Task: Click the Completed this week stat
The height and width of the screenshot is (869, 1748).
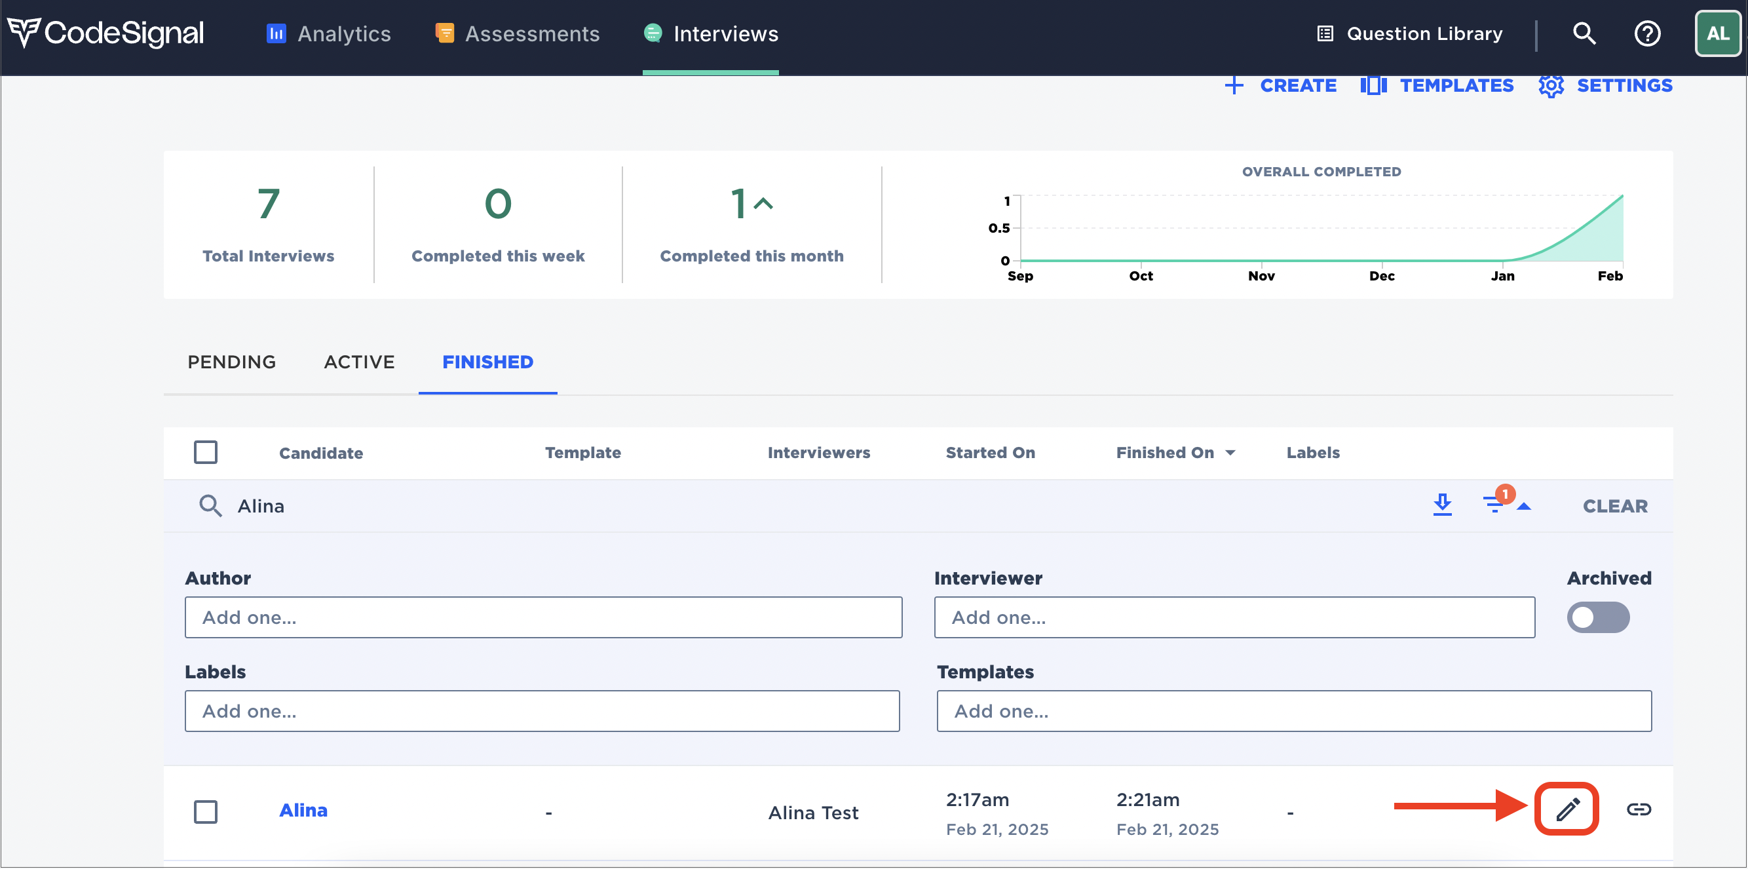Action: (x=497, y=225)
